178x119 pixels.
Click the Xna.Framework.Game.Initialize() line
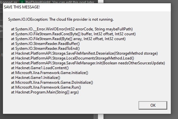[x=49, y=73]
